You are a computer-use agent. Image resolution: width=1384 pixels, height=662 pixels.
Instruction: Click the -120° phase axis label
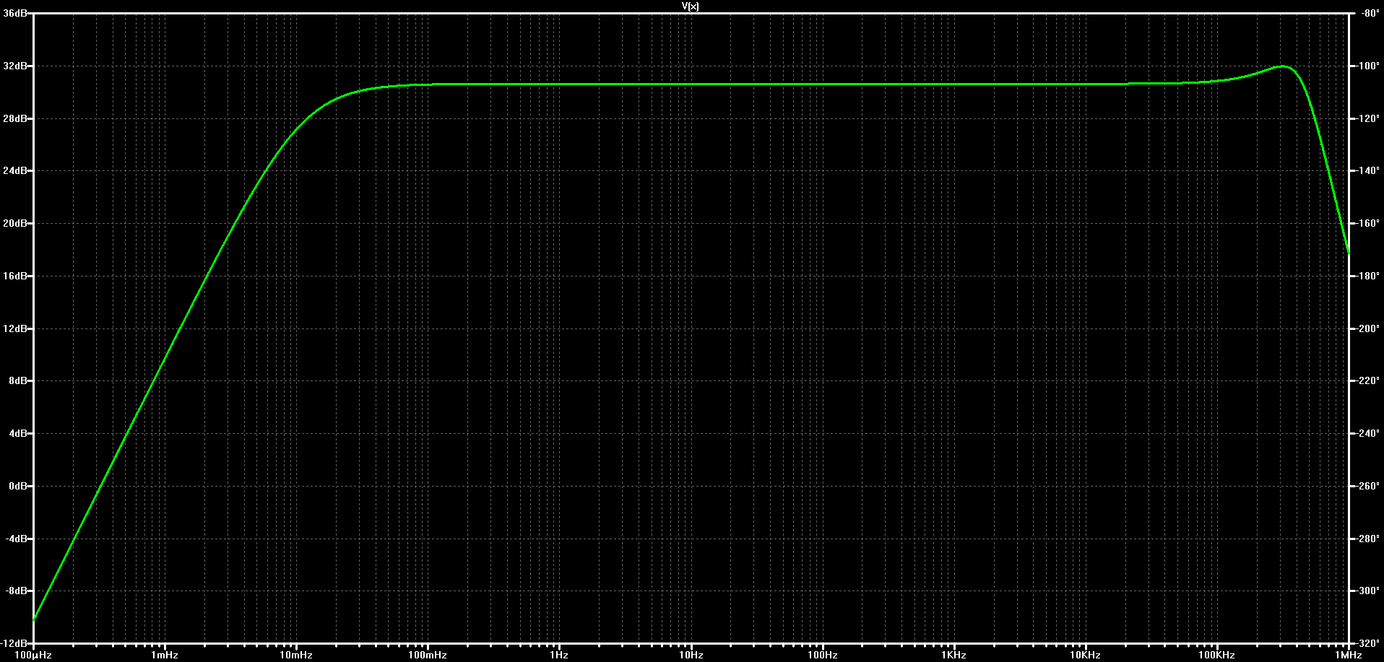pyautogui.click(x=1369, y=118)
